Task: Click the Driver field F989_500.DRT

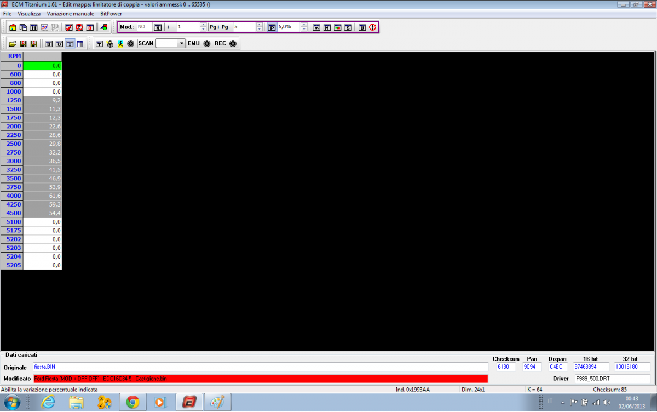Action: (612, 379)
